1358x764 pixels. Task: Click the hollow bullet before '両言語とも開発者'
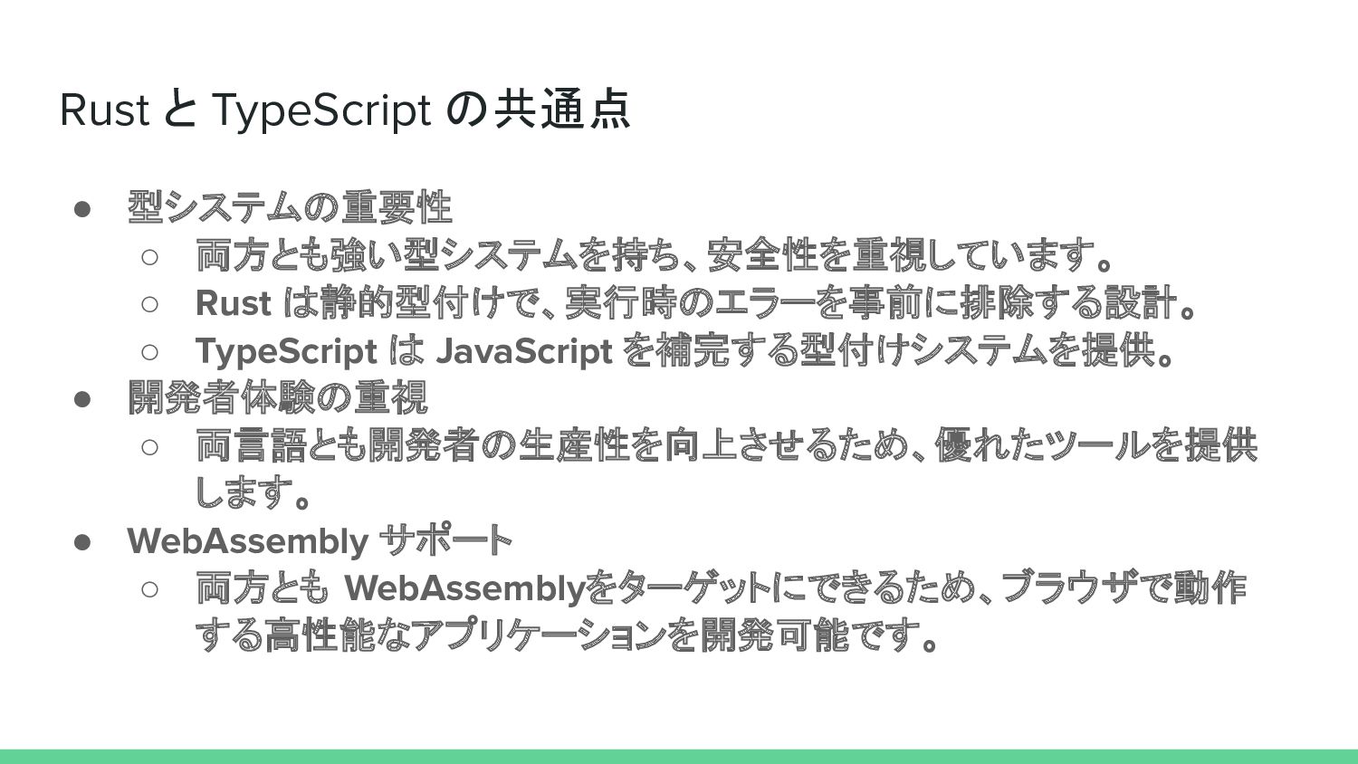click(150, 447)
